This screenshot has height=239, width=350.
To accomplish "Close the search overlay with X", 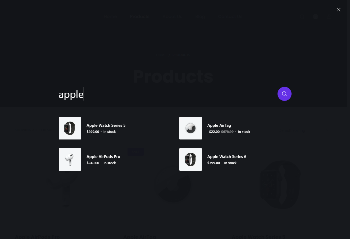I will pos(339,10).
